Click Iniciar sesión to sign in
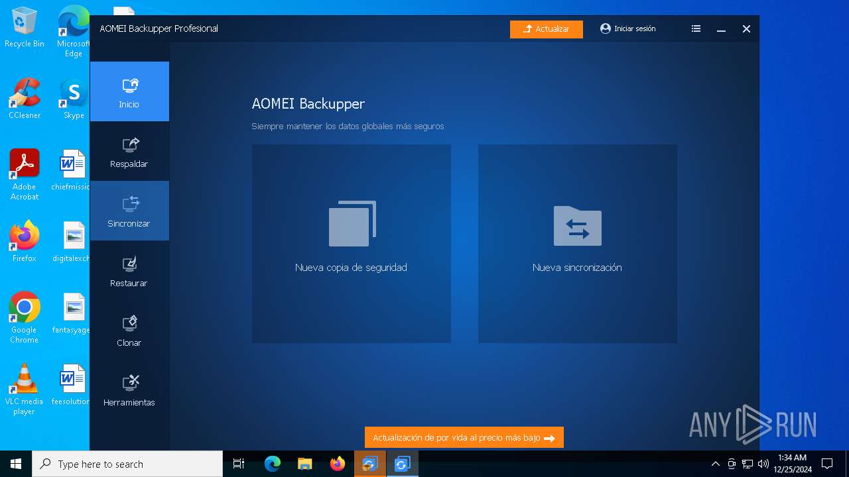 tap(628, 28)
